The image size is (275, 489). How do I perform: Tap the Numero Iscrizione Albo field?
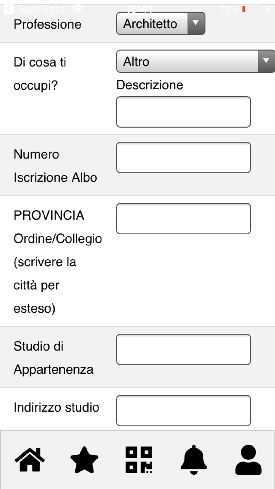(x=183, y=158)
